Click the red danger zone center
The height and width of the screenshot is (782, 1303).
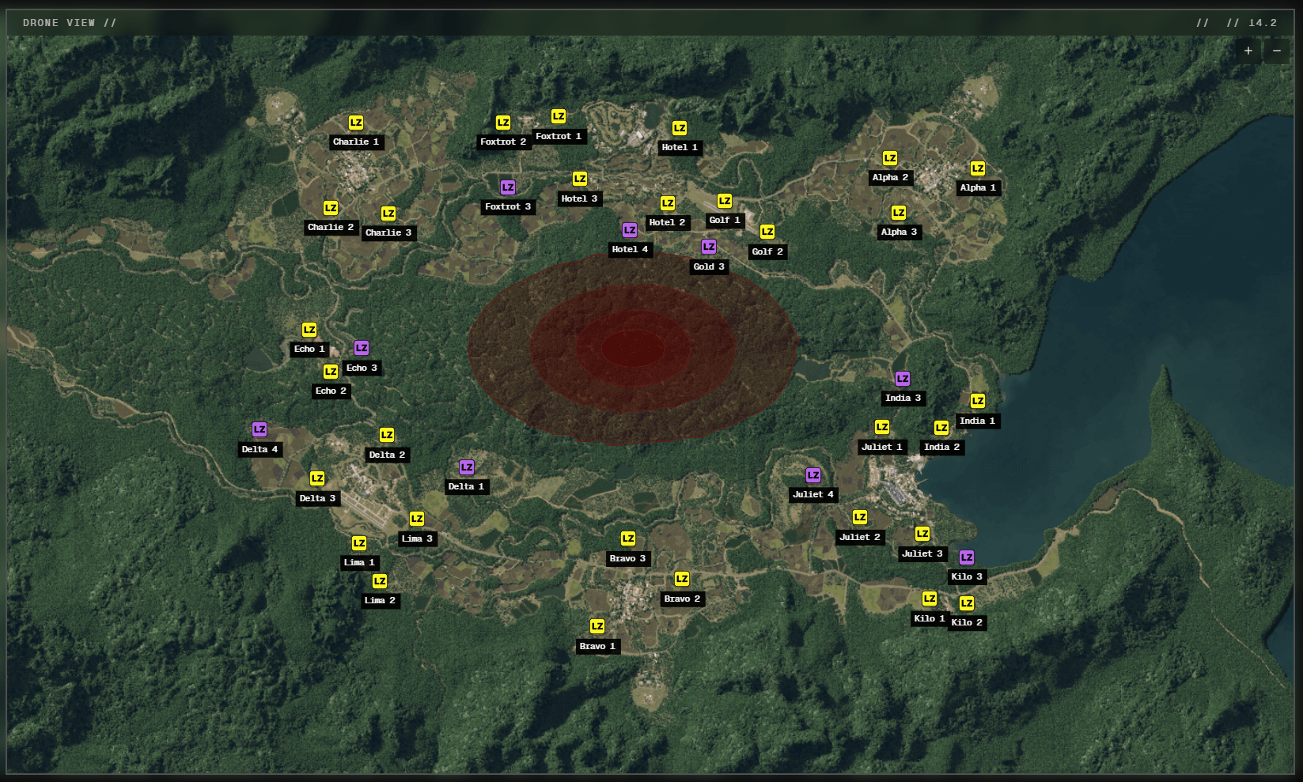[633, 347]
